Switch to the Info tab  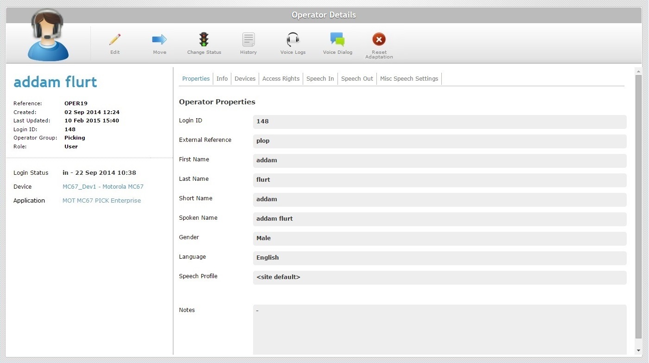pyautogui.click(x=222, y=79)
